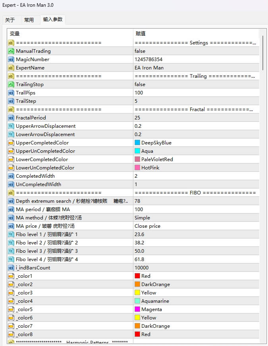Click the i_indBarsCount integer icon

click(11, 268)
